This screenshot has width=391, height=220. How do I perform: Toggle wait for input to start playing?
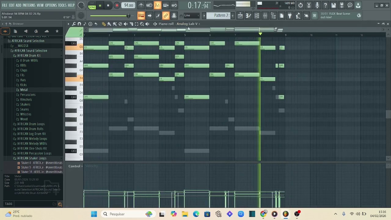(x=149, y=5)
